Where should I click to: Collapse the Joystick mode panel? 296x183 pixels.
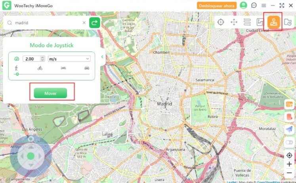pyautogui.click(x=102, y=57)
